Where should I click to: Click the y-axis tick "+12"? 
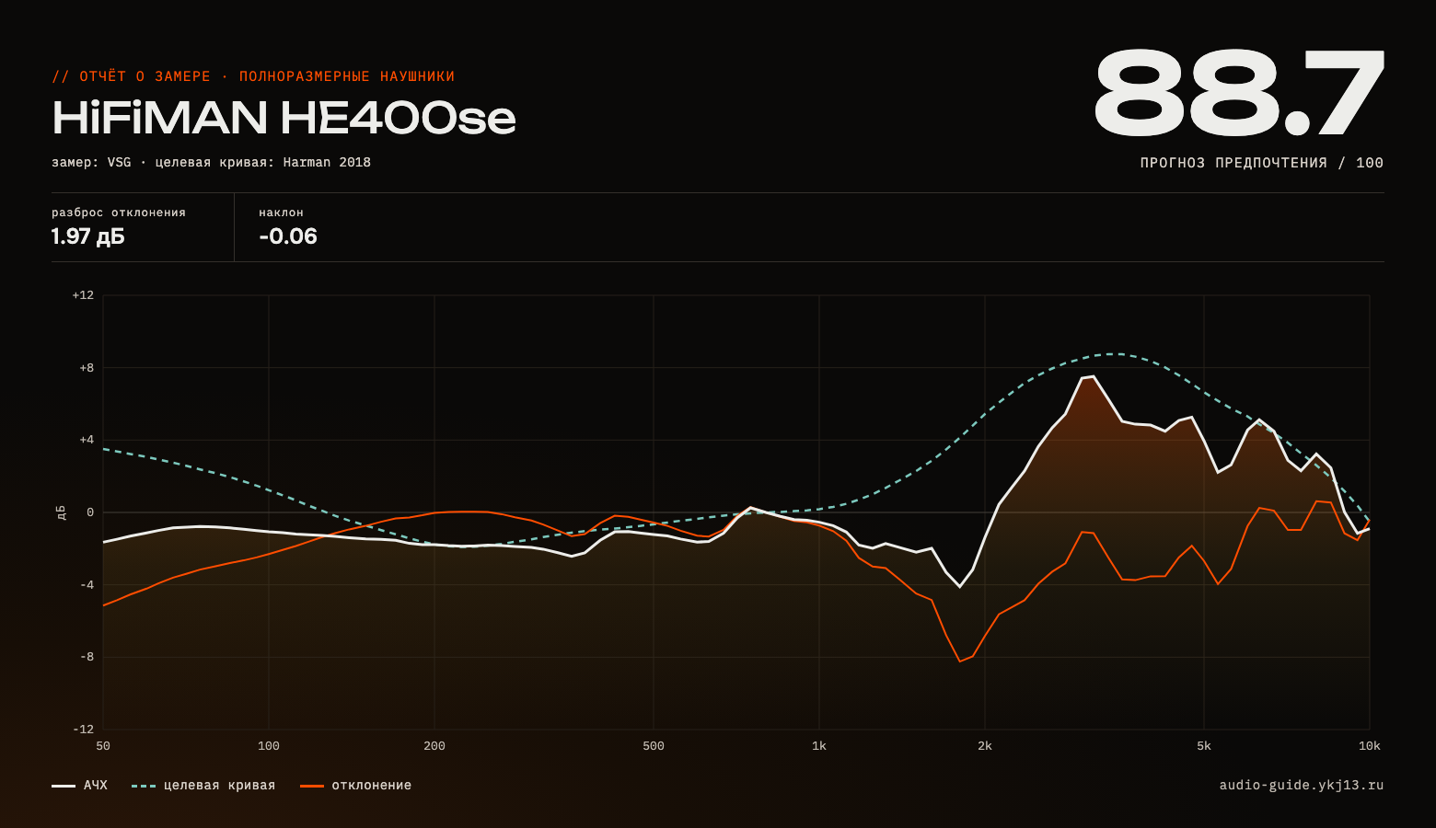(x=83, y=295)
